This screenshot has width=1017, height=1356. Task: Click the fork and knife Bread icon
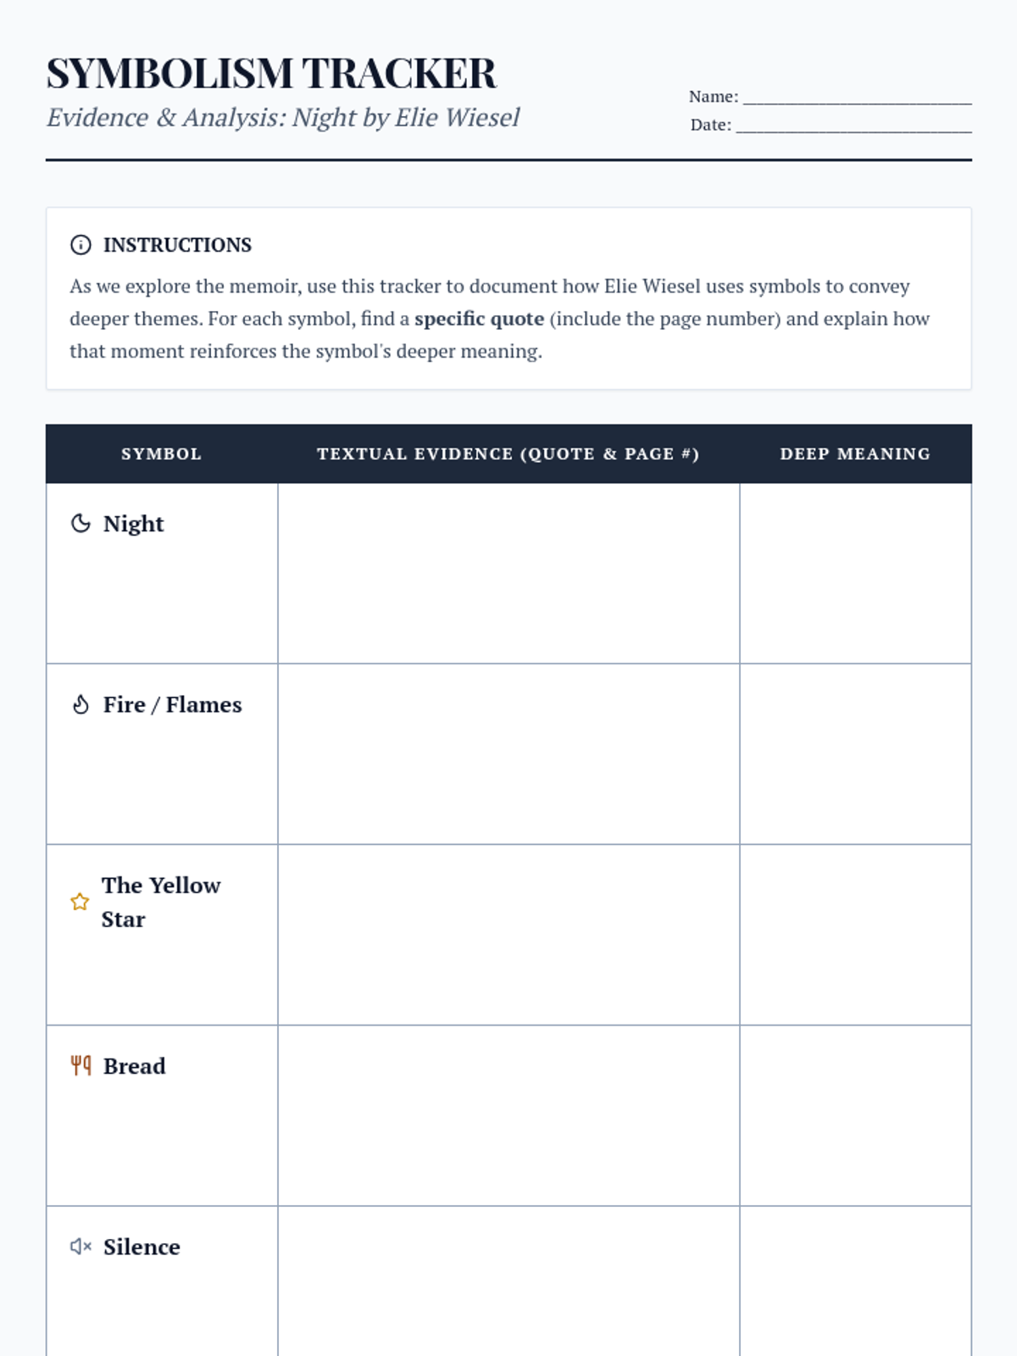(81, 1065)
